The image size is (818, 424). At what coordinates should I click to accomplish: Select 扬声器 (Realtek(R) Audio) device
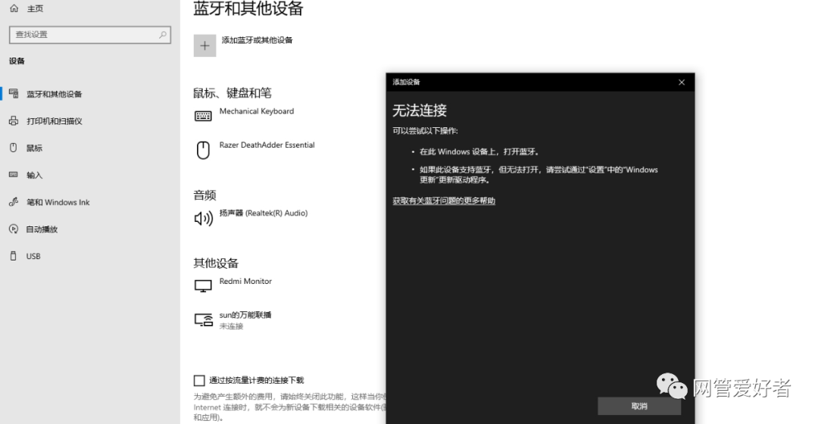click(264, 214)
